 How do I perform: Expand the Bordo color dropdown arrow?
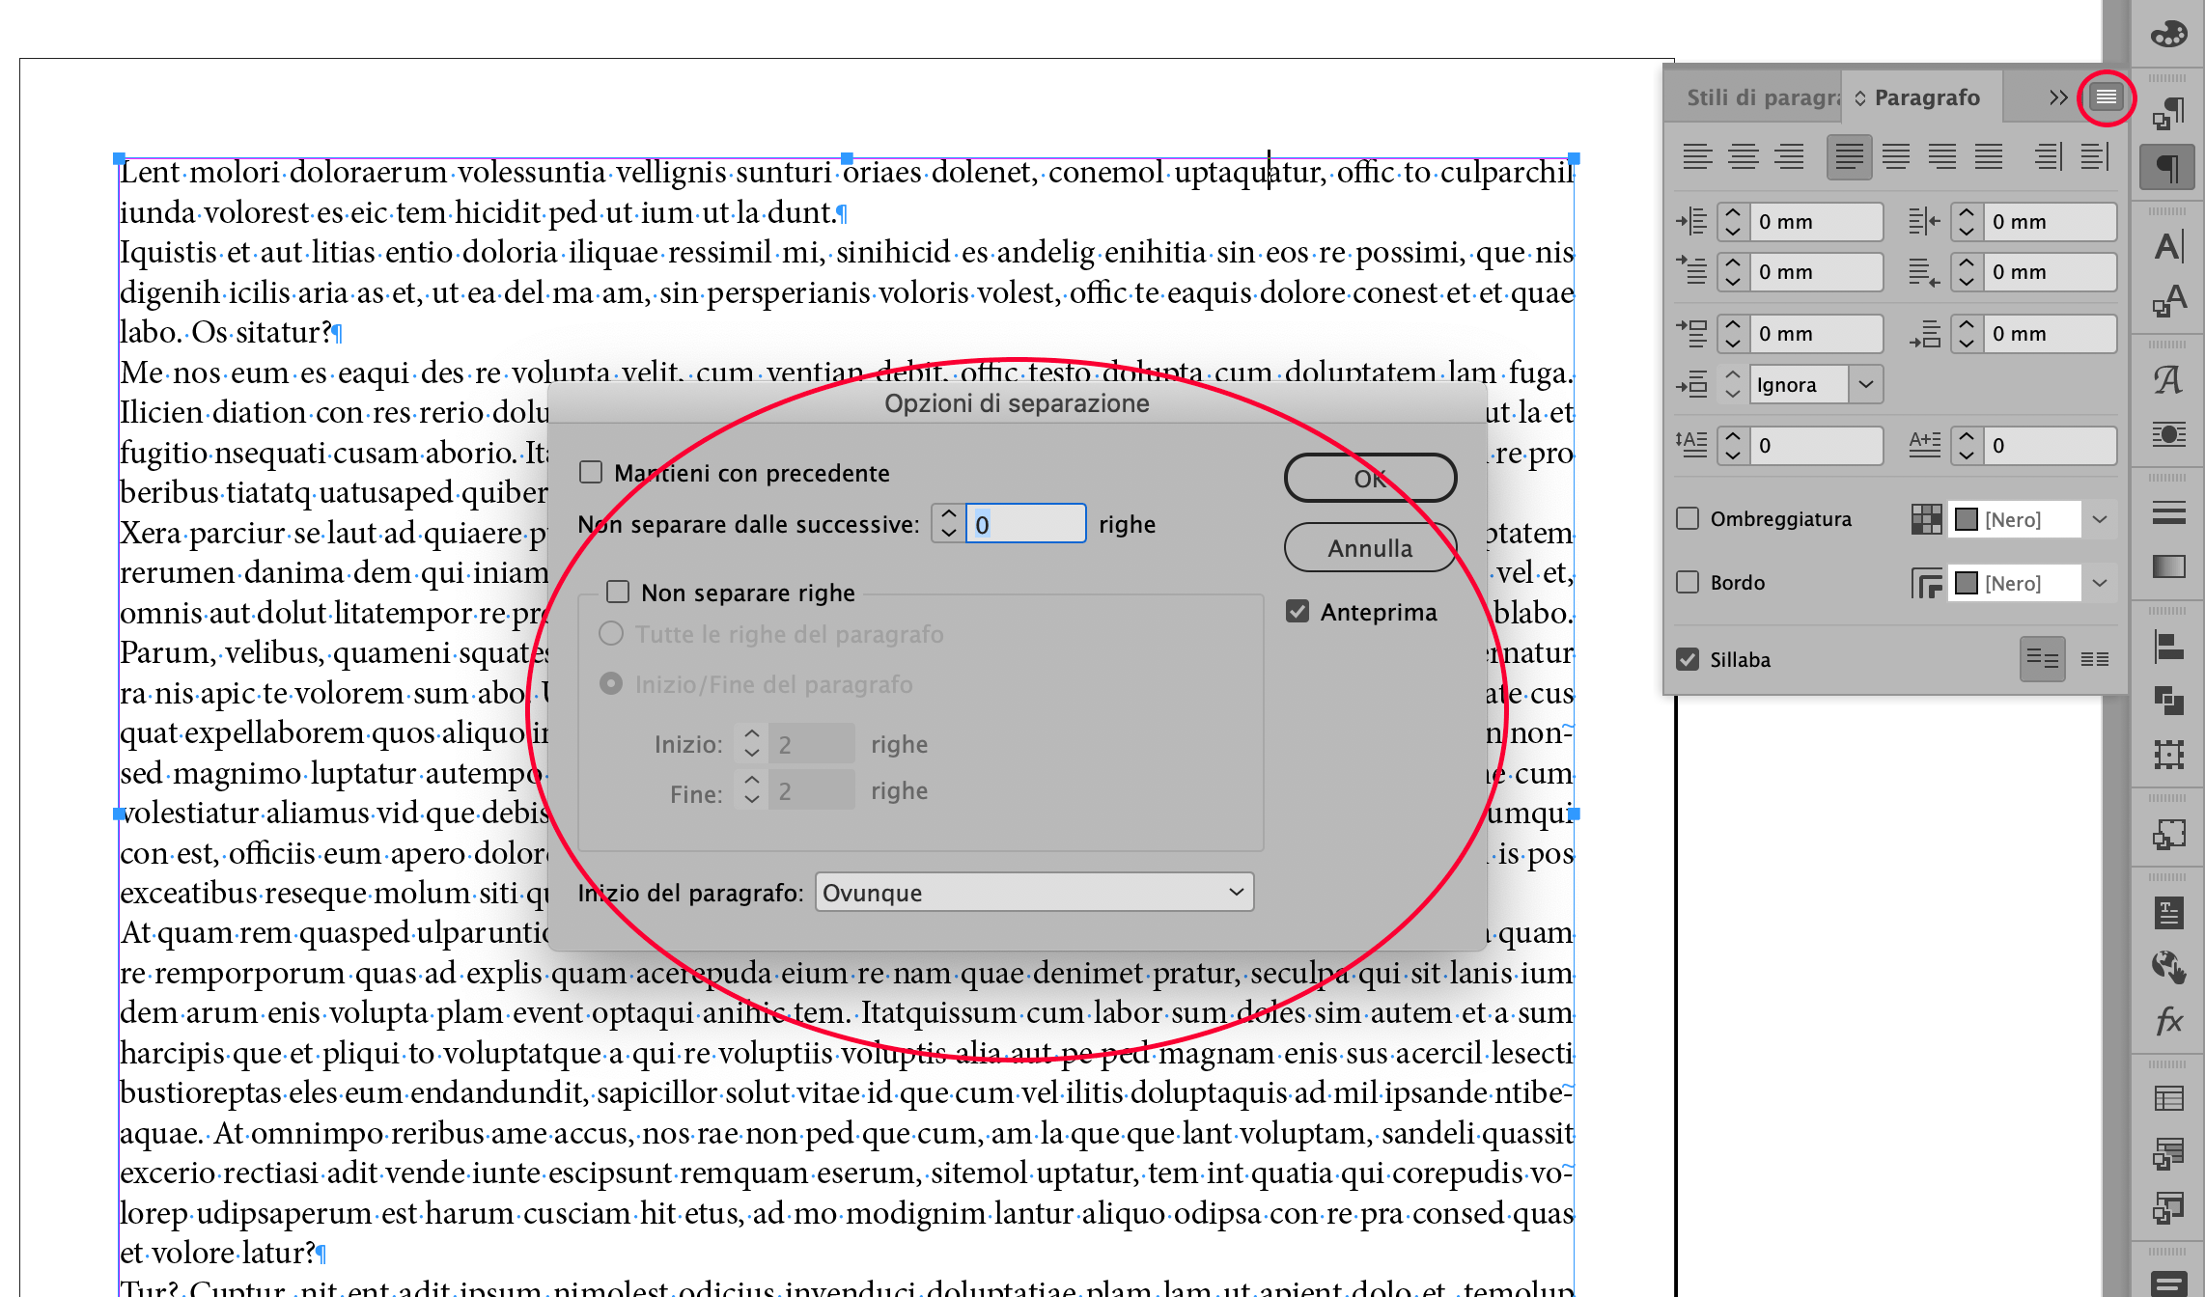[x=2100, y=583]
